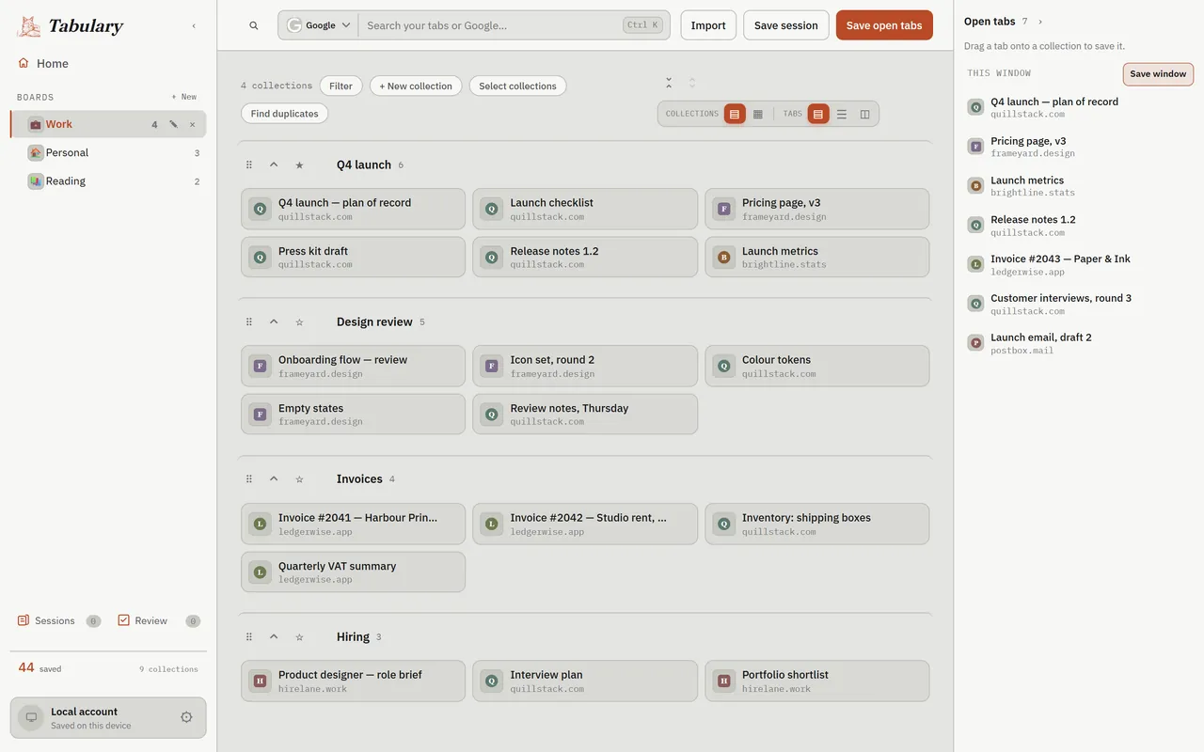Collapse the left sidebar
This screenshot has width=1204, height=752.
194,26
